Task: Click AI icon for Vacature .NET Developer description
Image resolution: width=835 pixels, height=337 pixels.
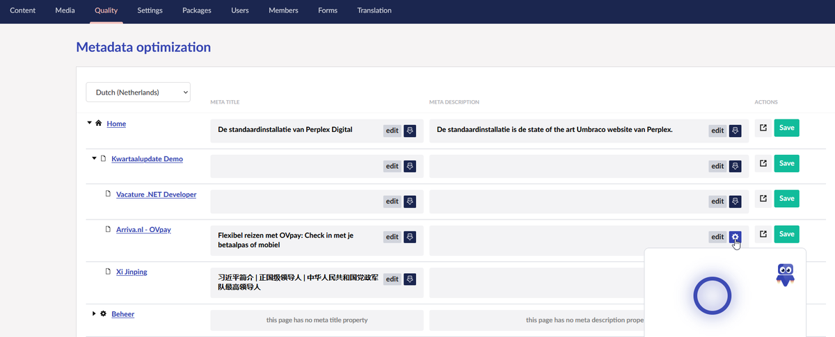Action: click(x=735, y=202)
